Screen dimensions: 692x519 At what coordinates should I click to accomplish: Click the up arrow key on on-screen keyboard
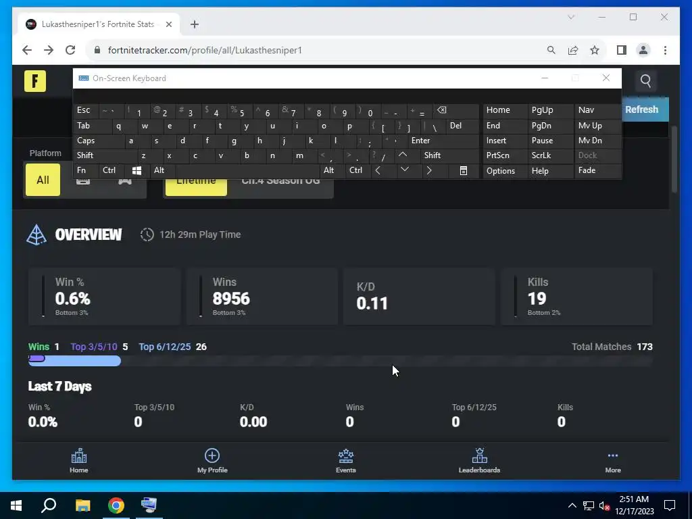click(x=403, y=155)
